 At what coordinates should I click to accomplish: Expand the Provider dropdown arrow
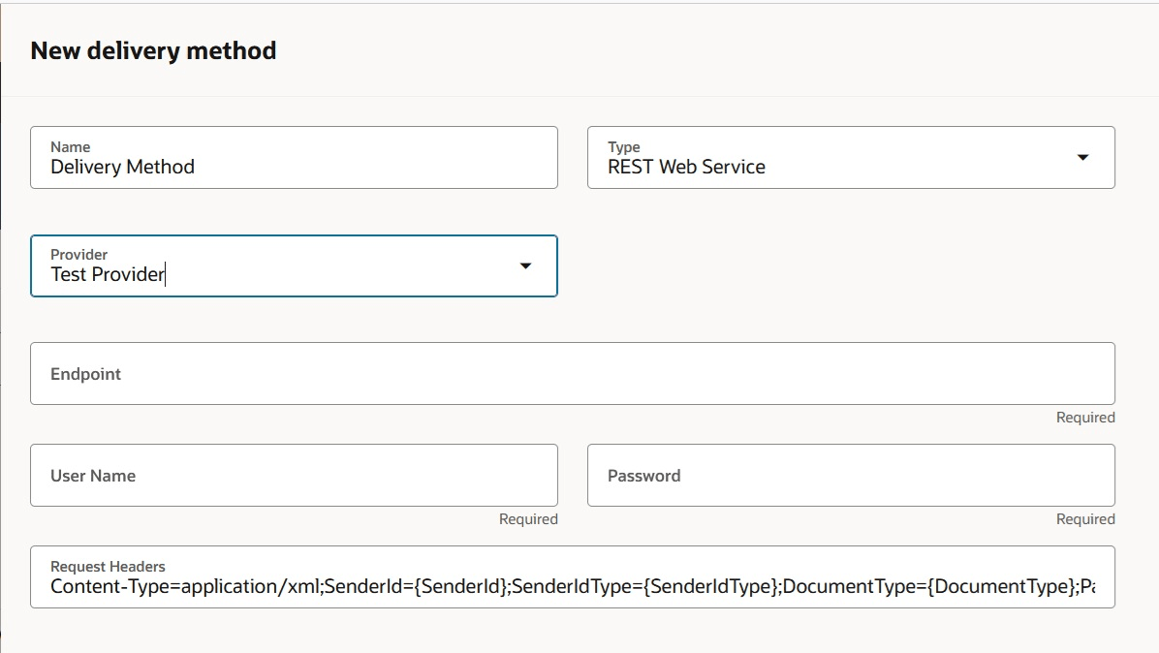point(525,265)
